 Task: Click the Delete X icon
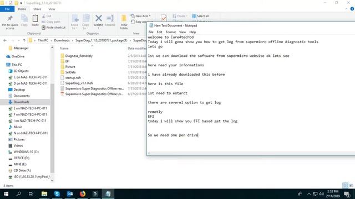point(99,18)
